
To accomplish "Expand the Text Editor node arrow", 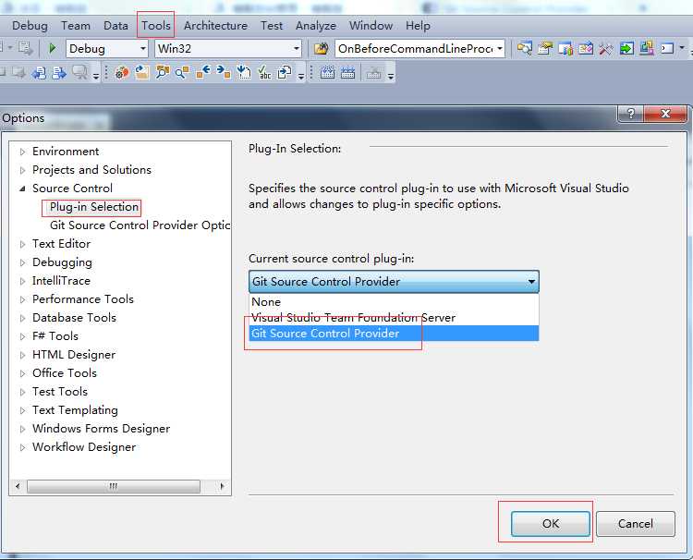I will (x=22, y=244).
